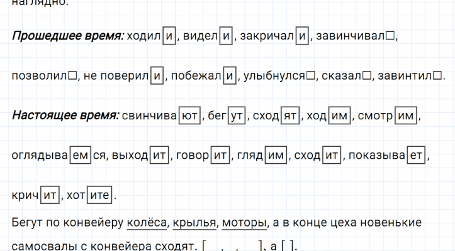Click the empty square after "улыбнулся"

[310, 76]
